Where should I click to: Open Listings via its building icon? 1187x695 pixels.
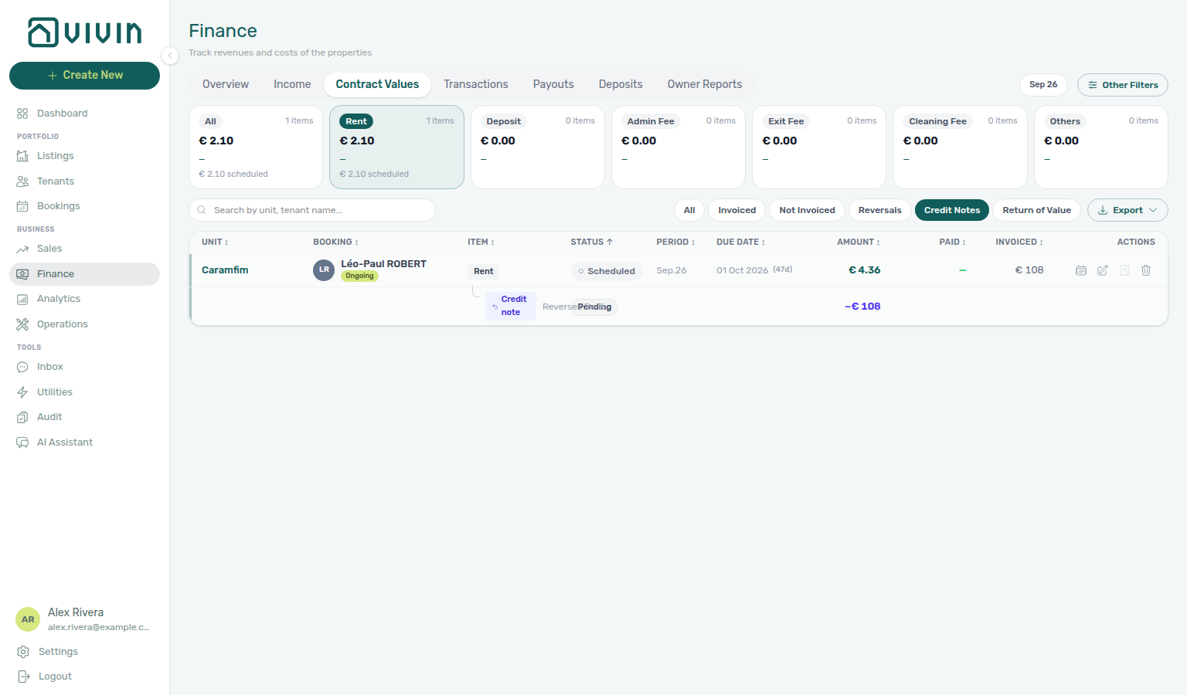pyautogui.click(x=22, y=156)
